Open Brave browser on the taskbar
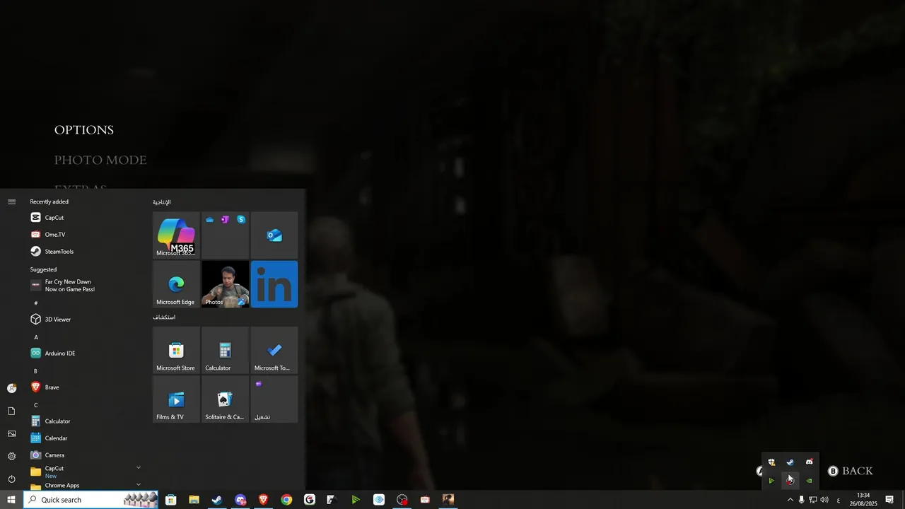 click(264, 500)
